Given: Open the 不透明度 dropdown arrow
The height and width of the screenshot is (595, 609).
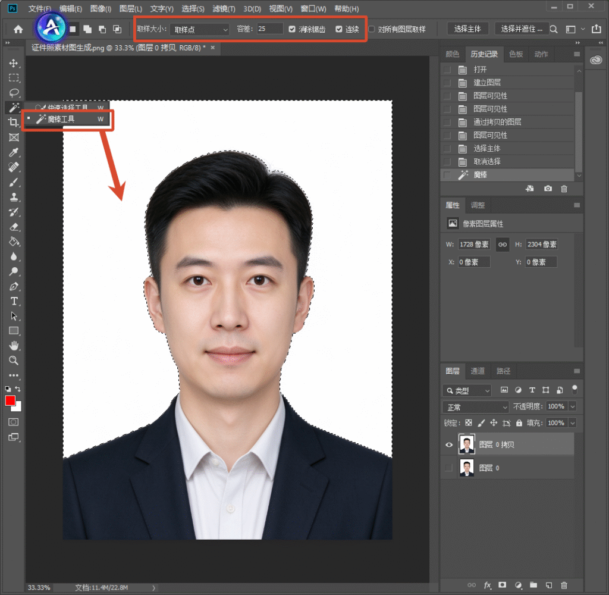Looking at the screenshot, I should coord(573,406).
